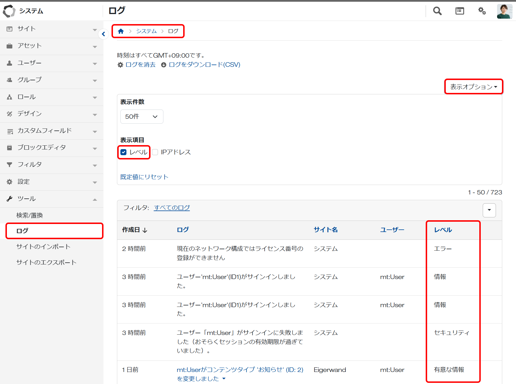Screen dimensions: 516x384
Task: Click the フィルタ funnel icon
Action: (x=9, y=165)
